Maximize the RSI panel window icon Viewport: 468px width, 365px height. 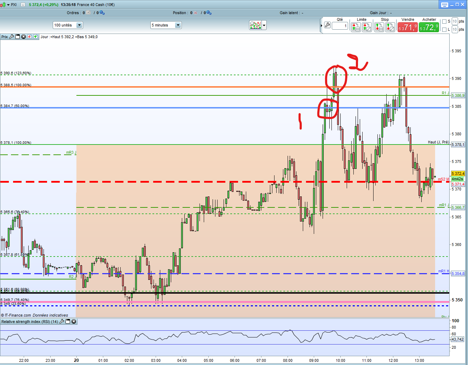[68, 322]
